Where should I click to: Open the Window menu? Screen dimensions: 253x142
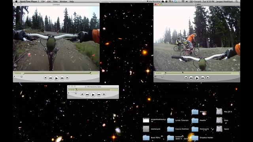pyautogui.click(x=63, y=2)
